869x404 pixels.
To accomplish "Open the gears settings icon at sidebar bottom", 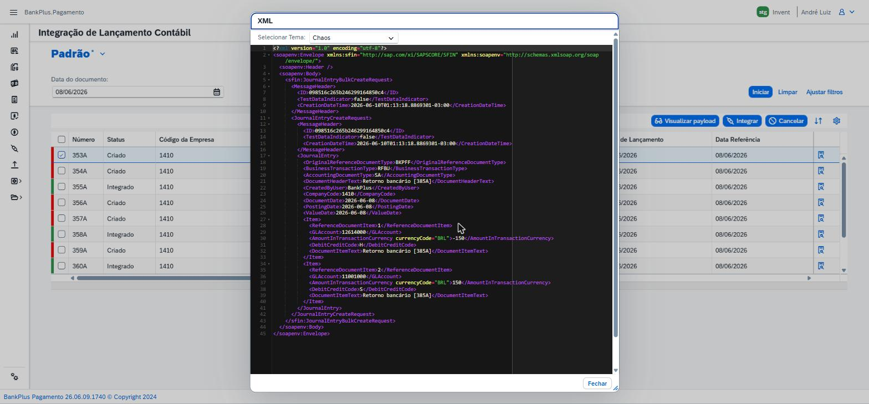I will coord(14,377).
